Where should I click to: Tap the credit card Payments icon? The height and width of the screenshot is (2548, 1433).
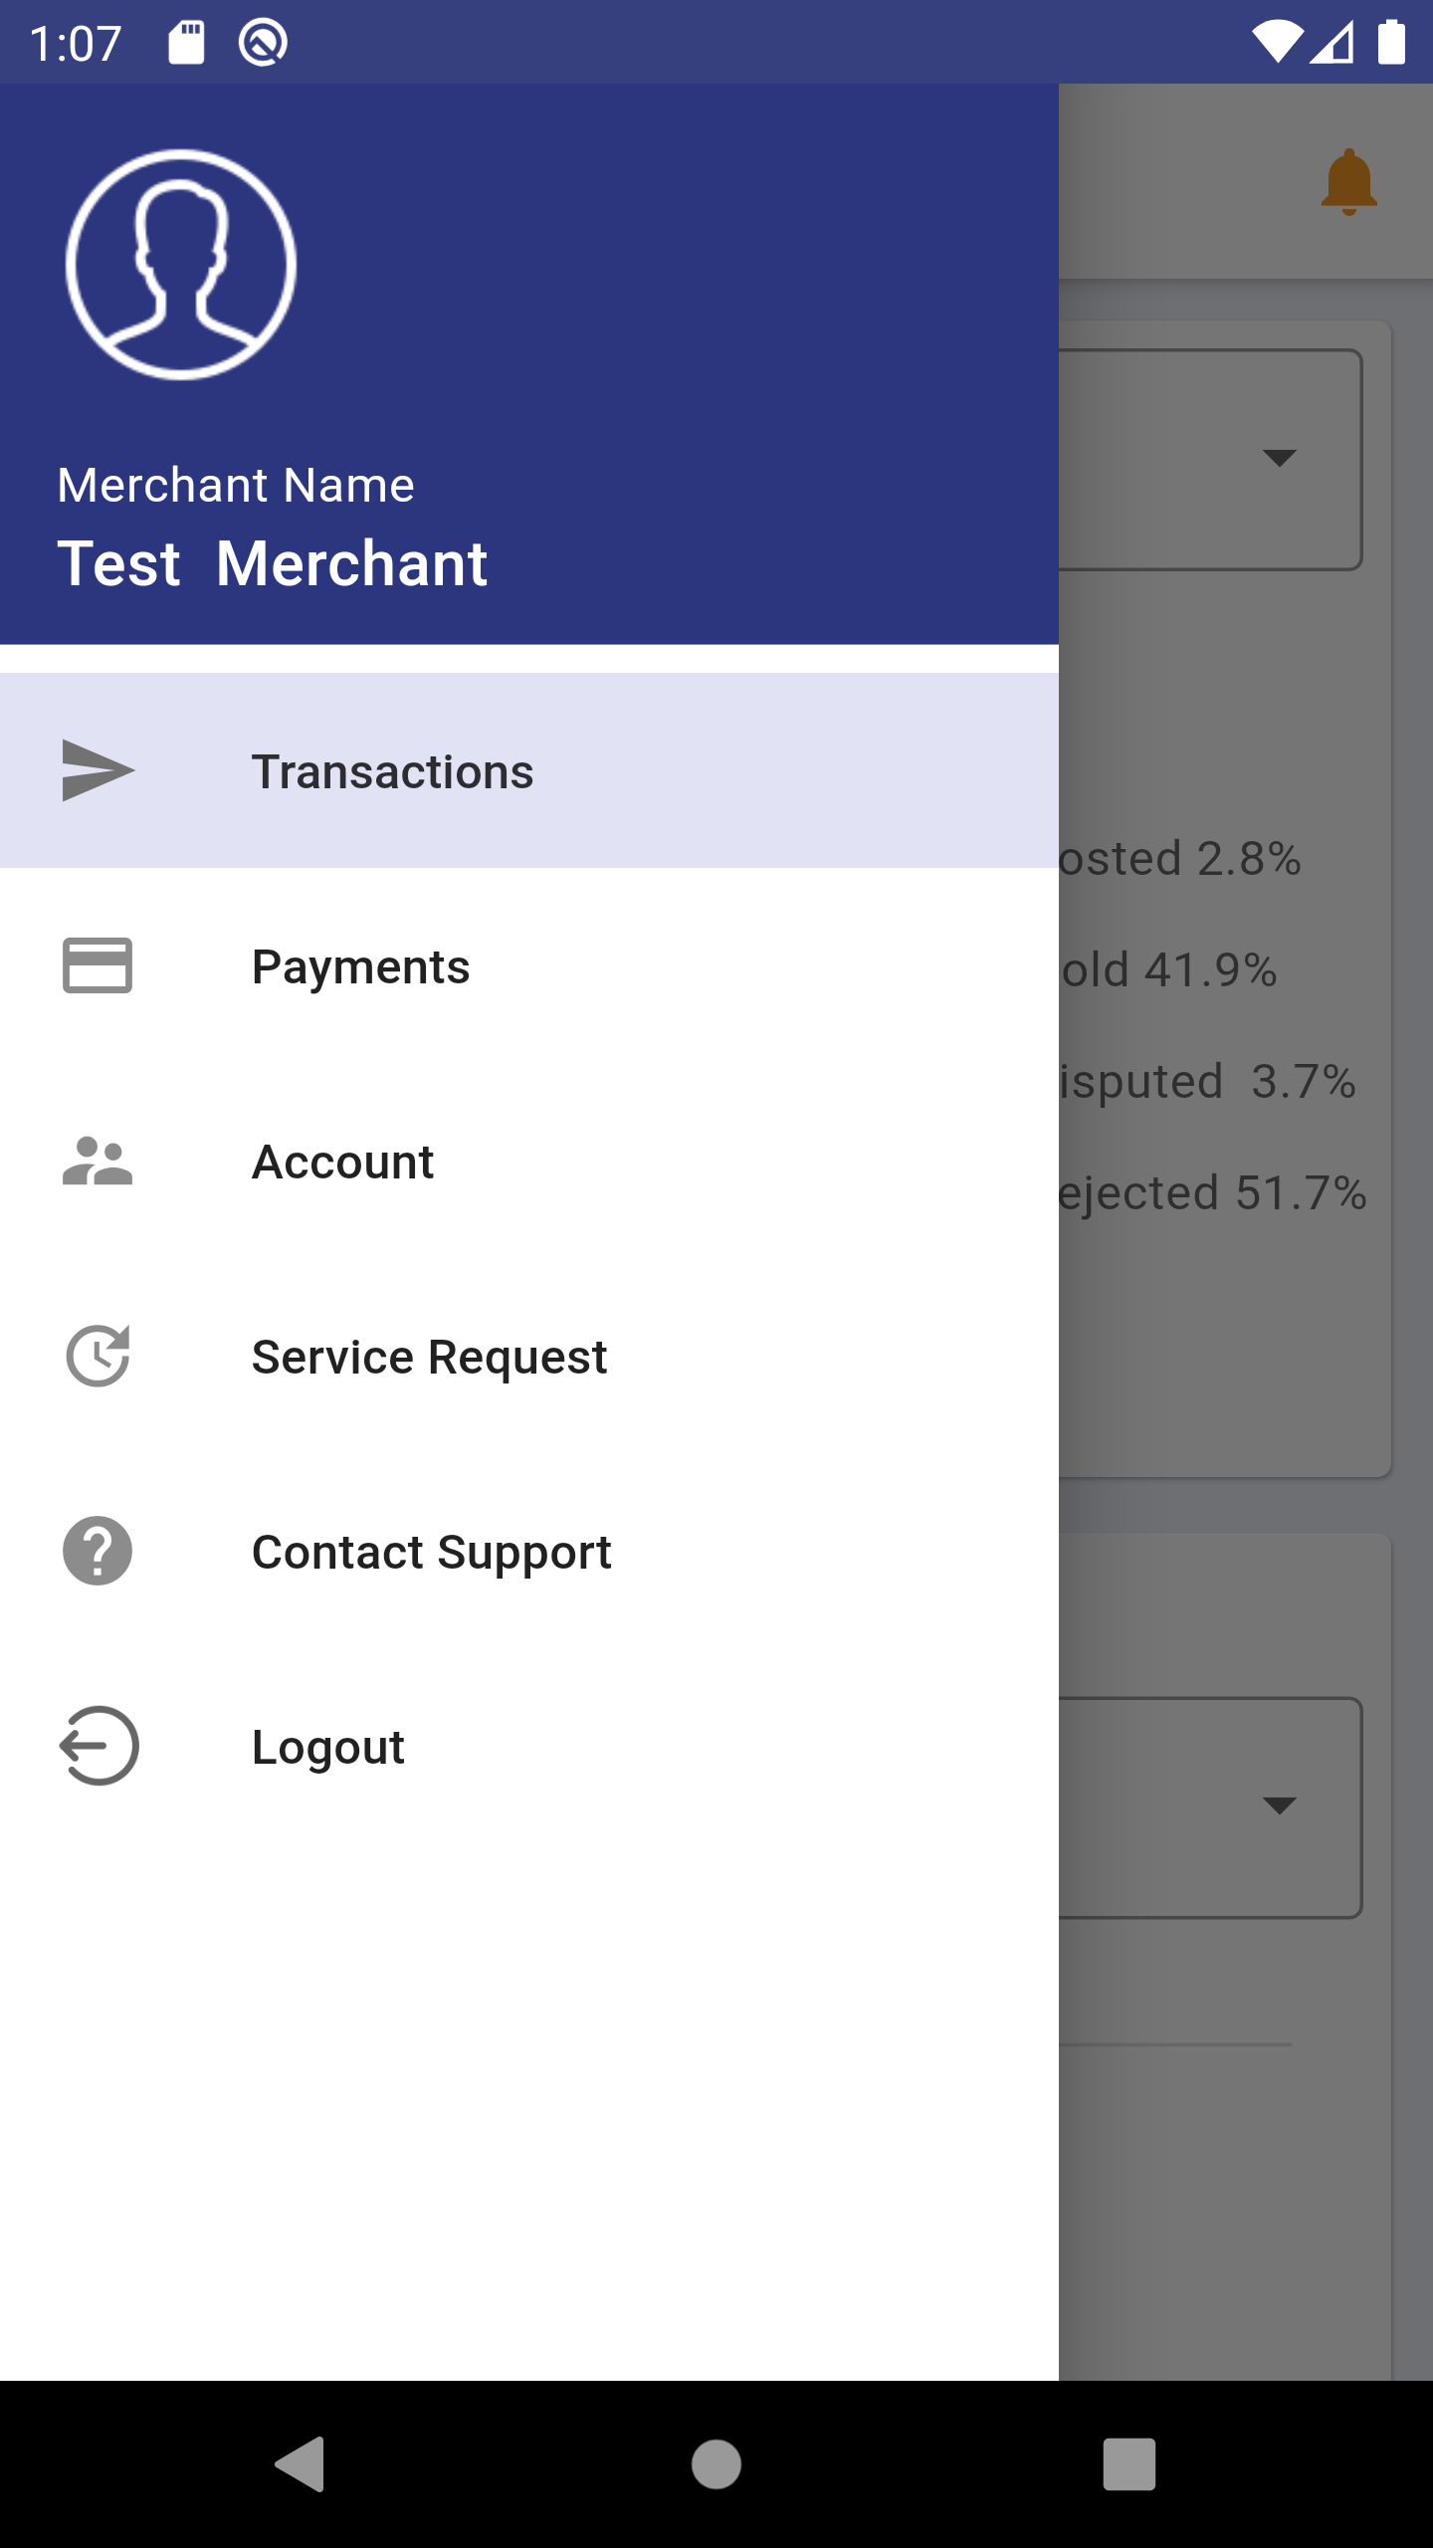pyautogui.click(x=98, y=965)
